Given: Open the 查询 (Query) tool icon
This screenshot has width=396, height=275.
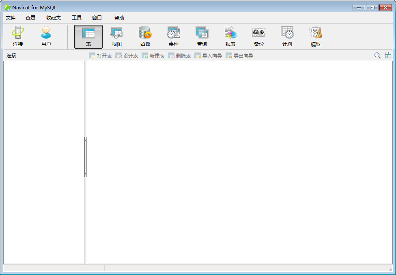Looking at the screenshot, I should (202, 36).
